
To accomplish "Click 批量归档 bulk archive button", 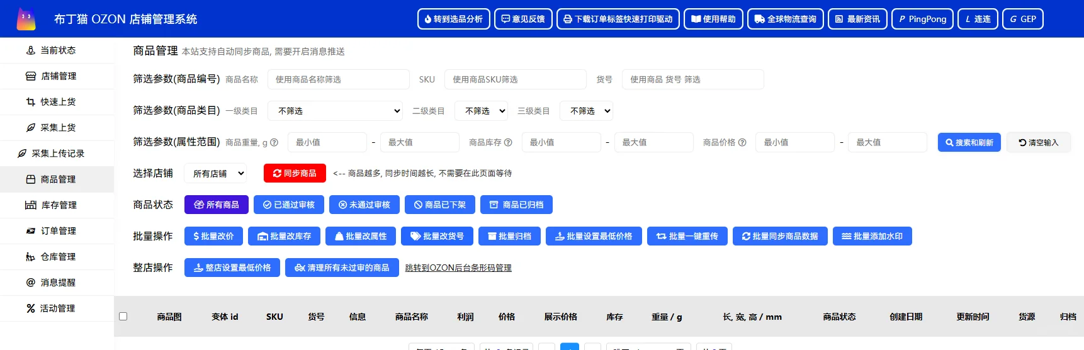I will tap(509, 236).
